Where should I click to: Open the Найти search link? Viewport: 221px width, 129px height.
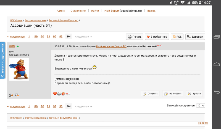[95, 11]
